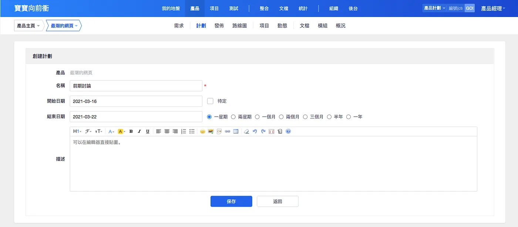Select the 兩個月 radio option
Image resolution: width=518 pixels, height=227 pixels.
(x=281, y=117)
